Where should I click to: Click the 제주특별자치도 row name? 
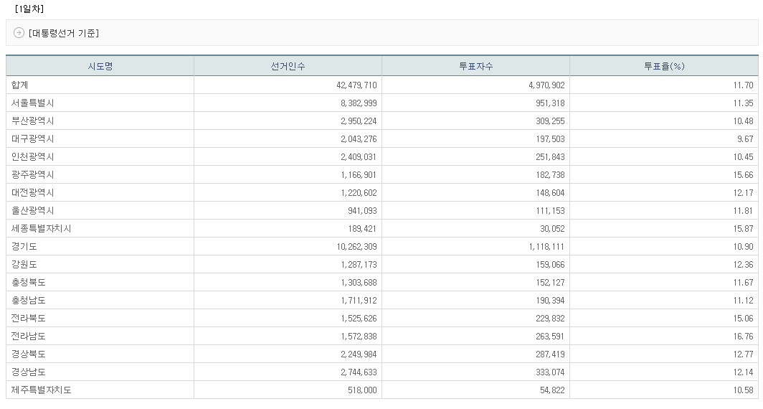(x=41, y=390)
